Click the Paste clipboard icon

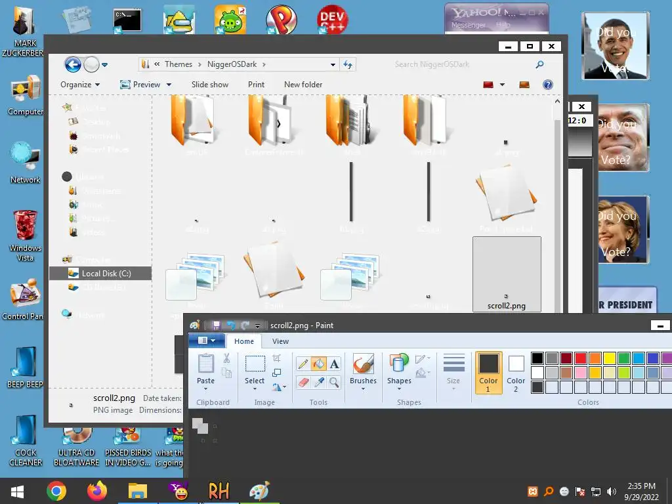coord(205,364)
